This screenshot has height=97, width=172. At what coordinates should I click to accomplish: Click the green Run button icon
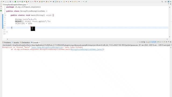[22, 2]
